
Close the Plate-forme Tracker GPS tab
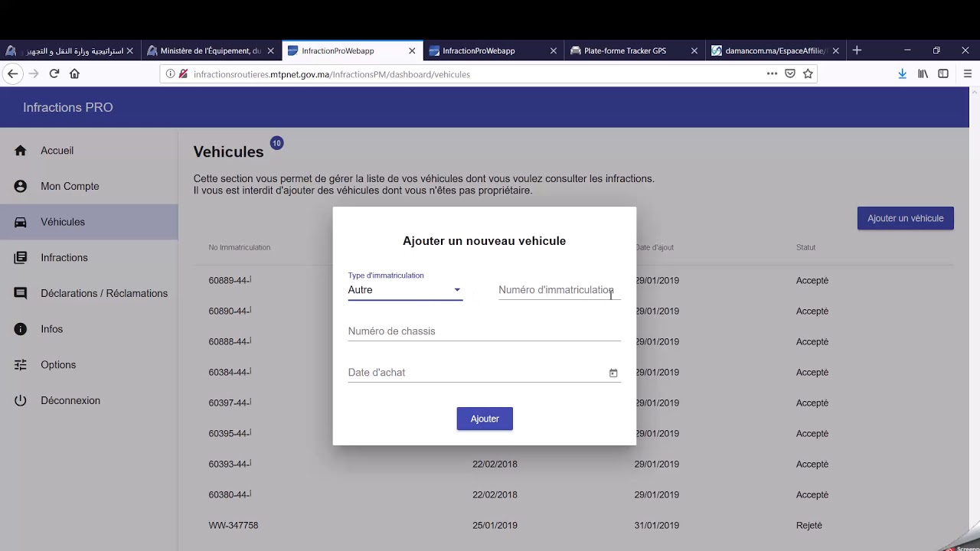click(694, 51)
